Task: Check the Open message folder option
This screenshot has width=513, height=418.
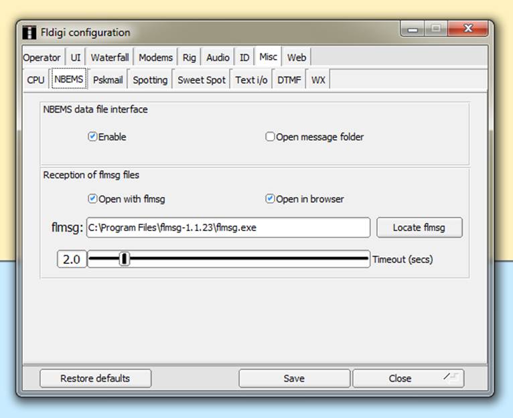Action: point(270,137)
